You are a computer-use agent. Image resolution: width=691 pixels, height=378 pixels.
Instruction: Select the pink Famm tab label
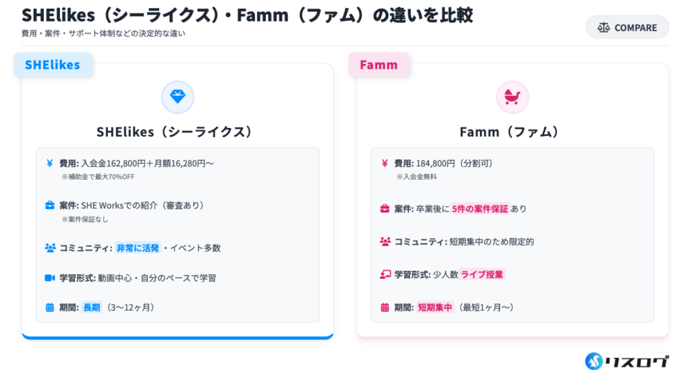(x=379, y=65)
